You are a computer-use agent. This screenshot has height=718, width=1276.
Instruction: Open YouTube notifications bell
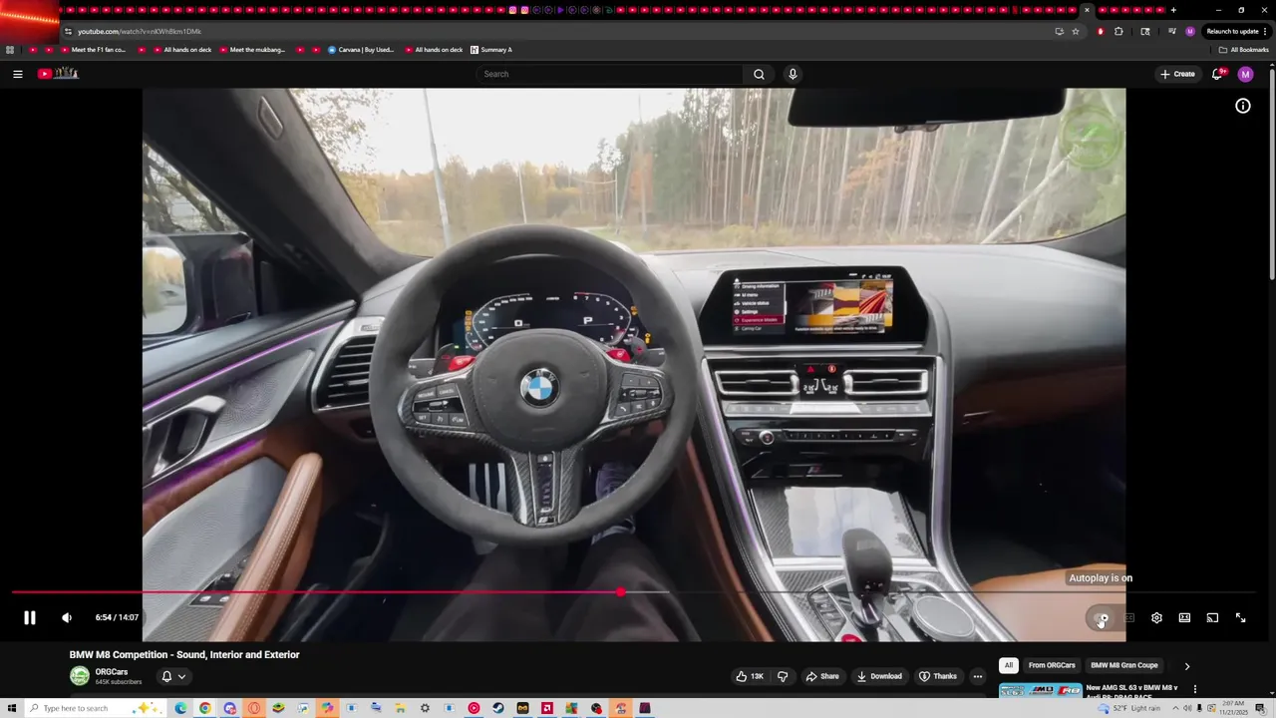[1218, 74]
